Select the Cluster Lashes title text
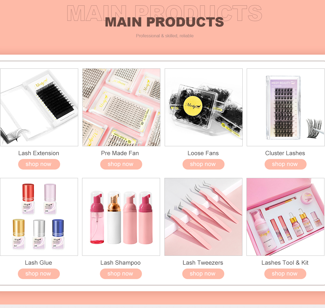Image resolution: width=325 pixels, height=308 pixels. (285, 153)
